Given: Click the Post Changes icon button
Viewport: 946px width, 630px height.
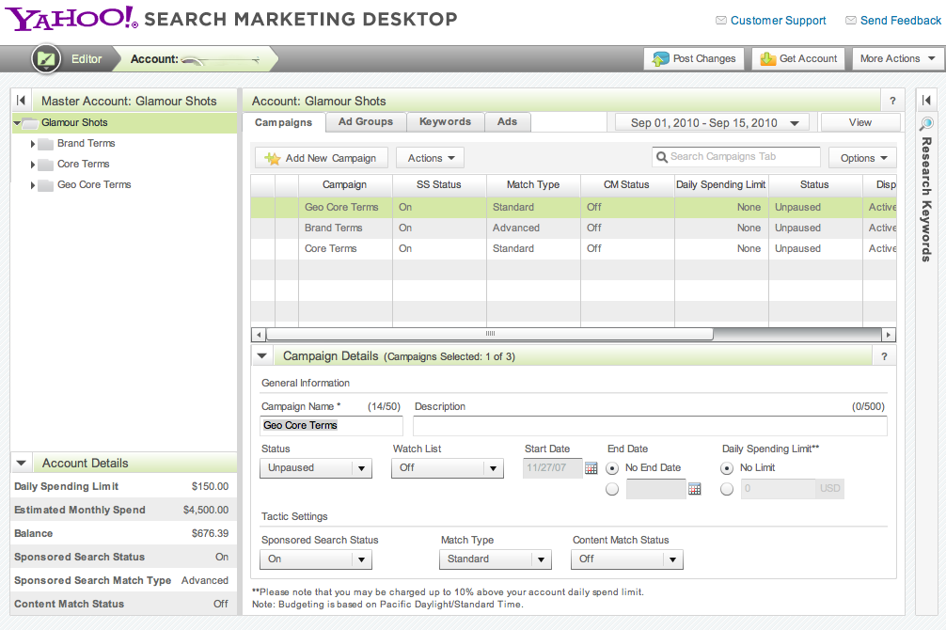Looking at the screenshot, I should click(661, 59).
